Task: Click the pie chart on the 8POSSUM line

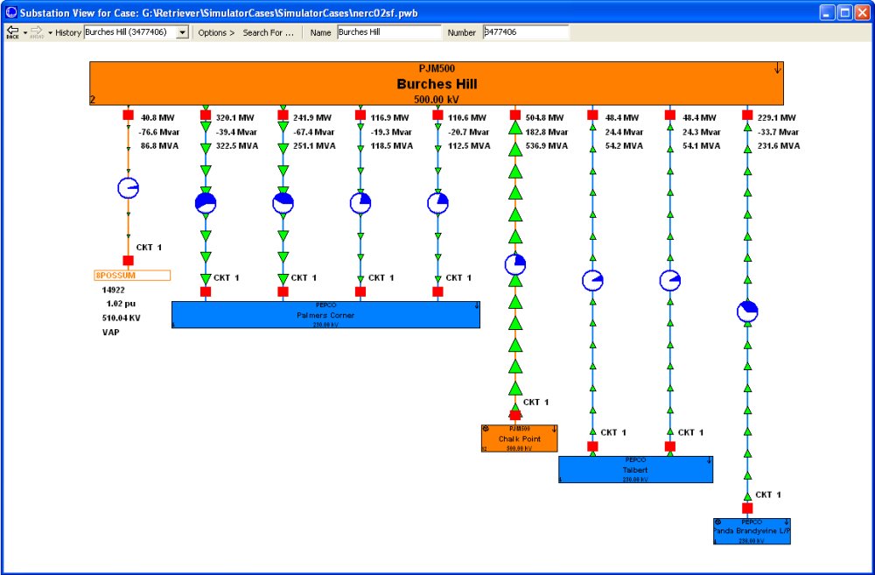Action: pos(128,188)
